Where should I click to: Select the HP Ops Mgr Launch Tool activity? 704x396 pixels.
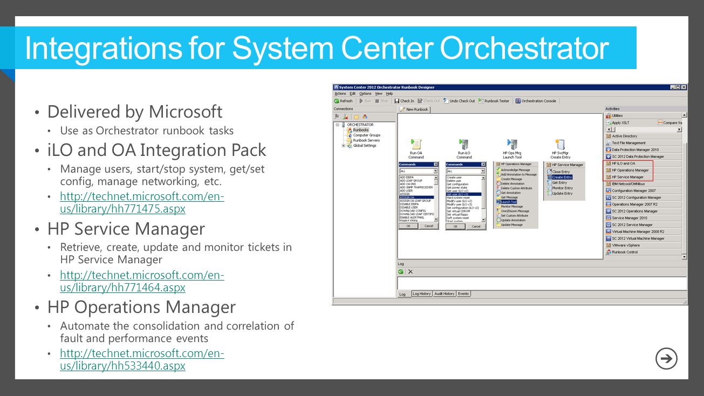[x=512, y=144]
